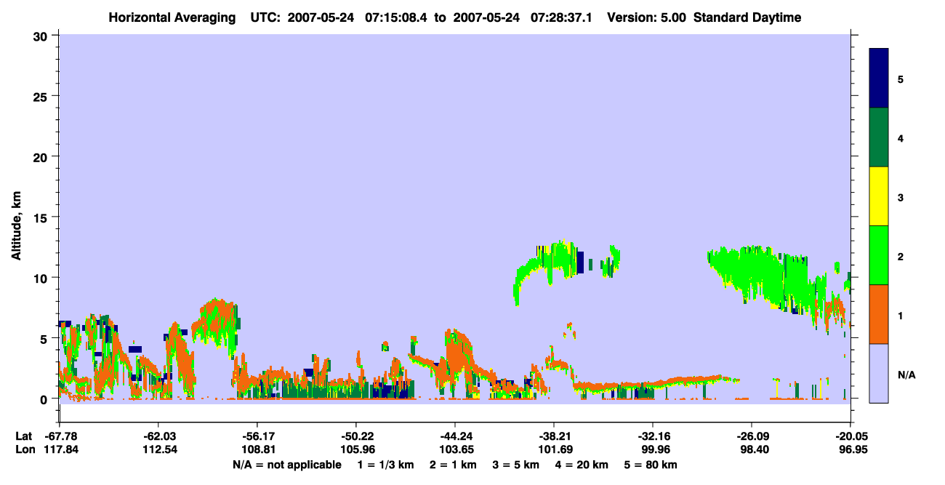This screenshot has width=945, height=485.
Task: Click latitude value -26.09
Action: [x=752, y=436]
